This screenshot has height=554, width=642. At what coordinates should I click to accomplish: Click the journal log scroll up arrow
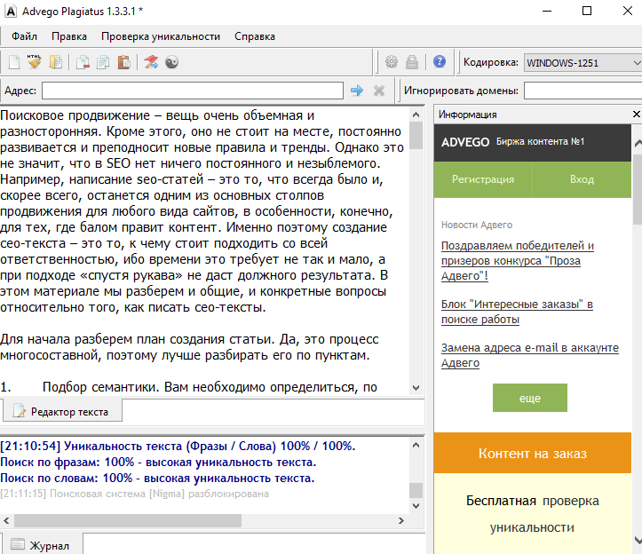pos(416,445)
